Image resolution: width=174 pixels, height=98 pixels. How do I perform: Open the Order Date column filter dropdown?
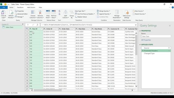point(74,29)
